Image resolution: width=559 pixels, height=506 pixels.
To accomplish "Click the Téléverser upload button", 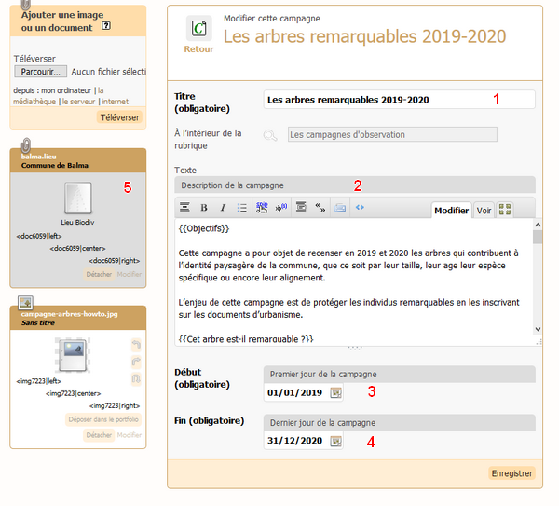I will 120,117.
